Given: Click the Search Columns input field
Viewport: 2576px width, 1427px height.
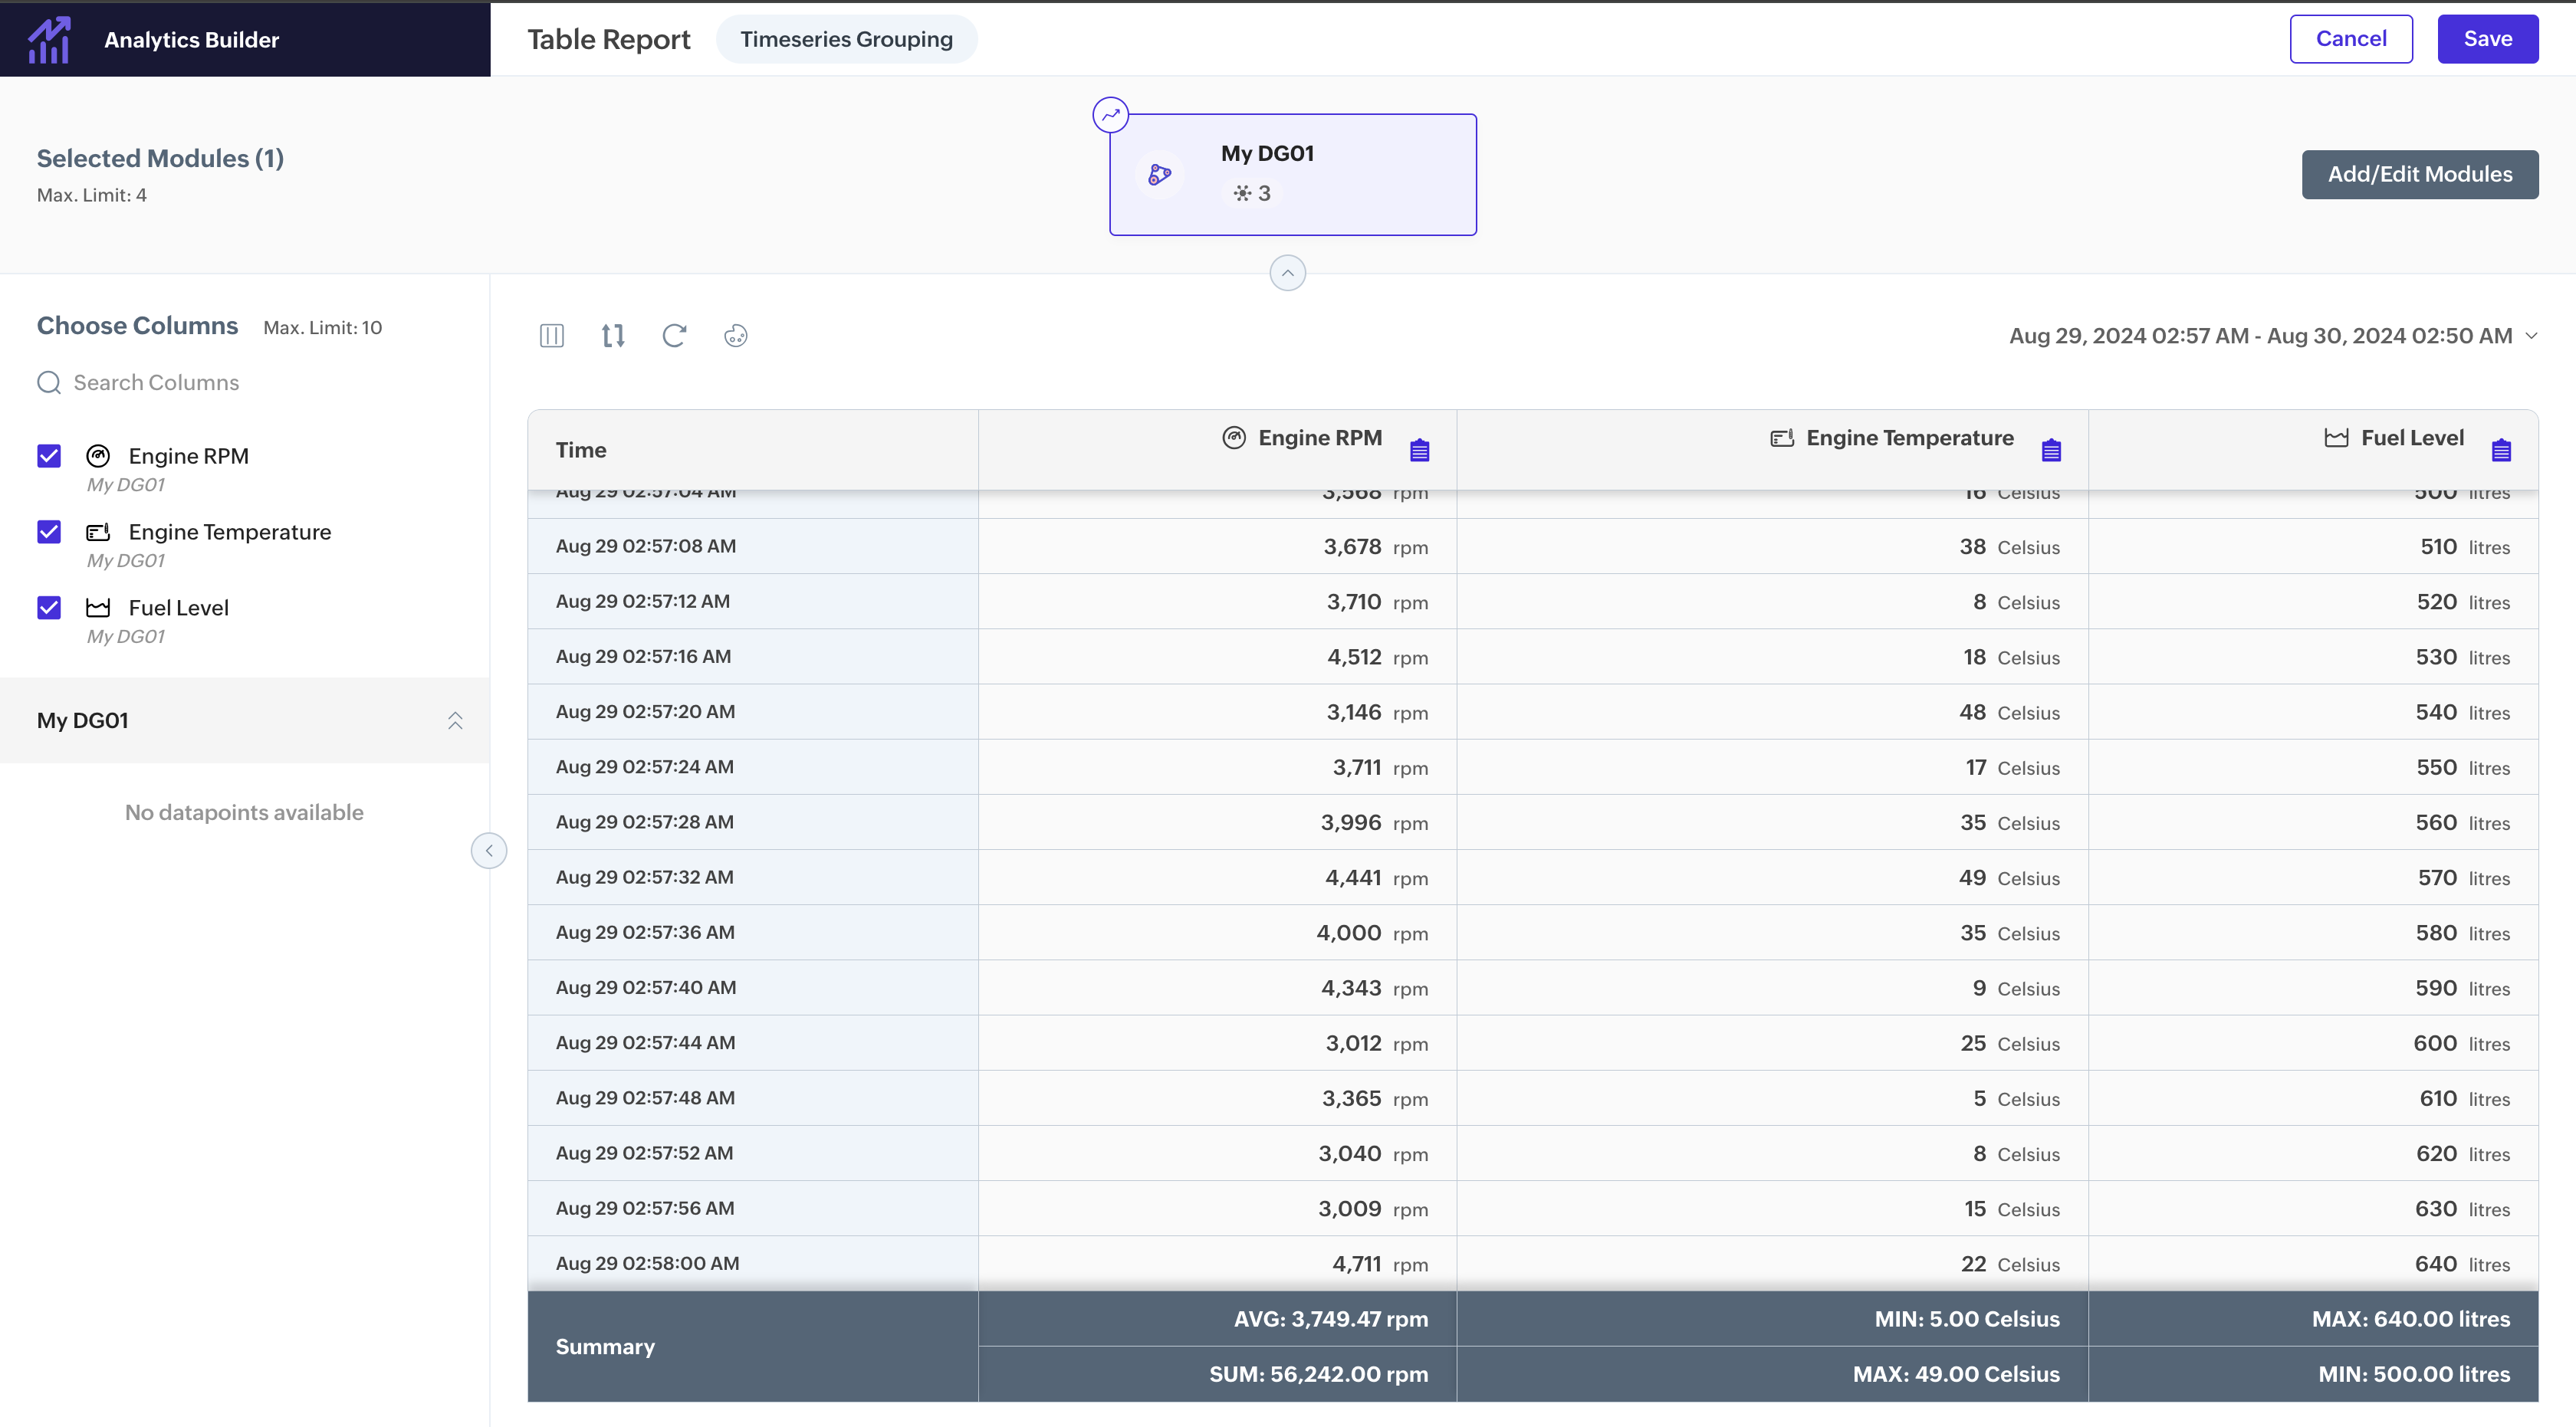Looking at the screenshot, I should coord(156,382).
